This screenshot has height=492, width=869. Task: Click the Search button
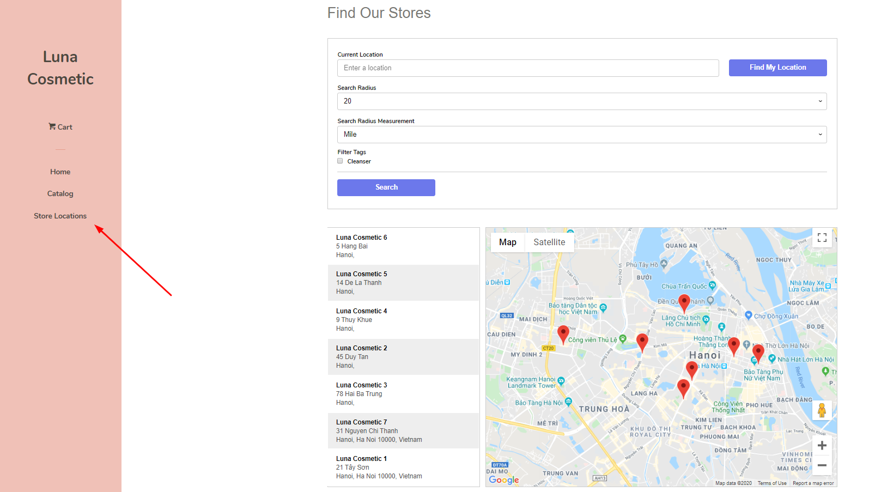(386, 187)
